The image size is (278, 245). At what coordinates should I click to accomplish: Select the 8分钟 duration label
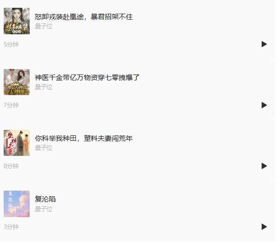[x=11, y=166]
